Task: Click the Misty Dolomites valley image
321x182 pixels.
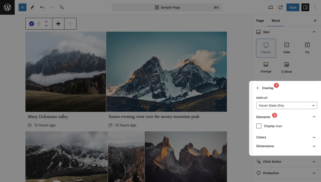Action: [x=66, y=72]
